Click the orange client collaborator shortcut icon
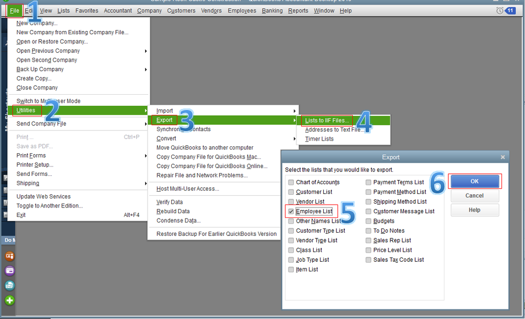Viewport: 525px width, 319px height. [x=9, y=256]
